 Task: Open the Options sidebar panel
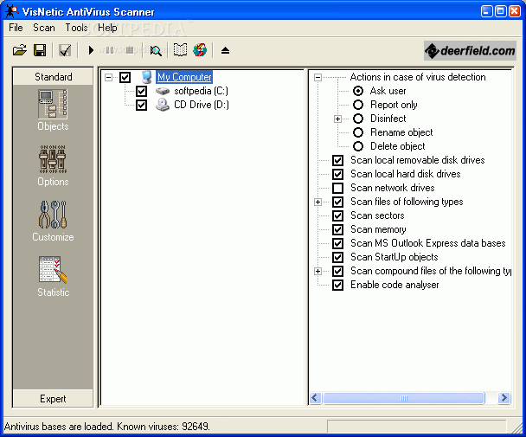[x=53, y=165]
